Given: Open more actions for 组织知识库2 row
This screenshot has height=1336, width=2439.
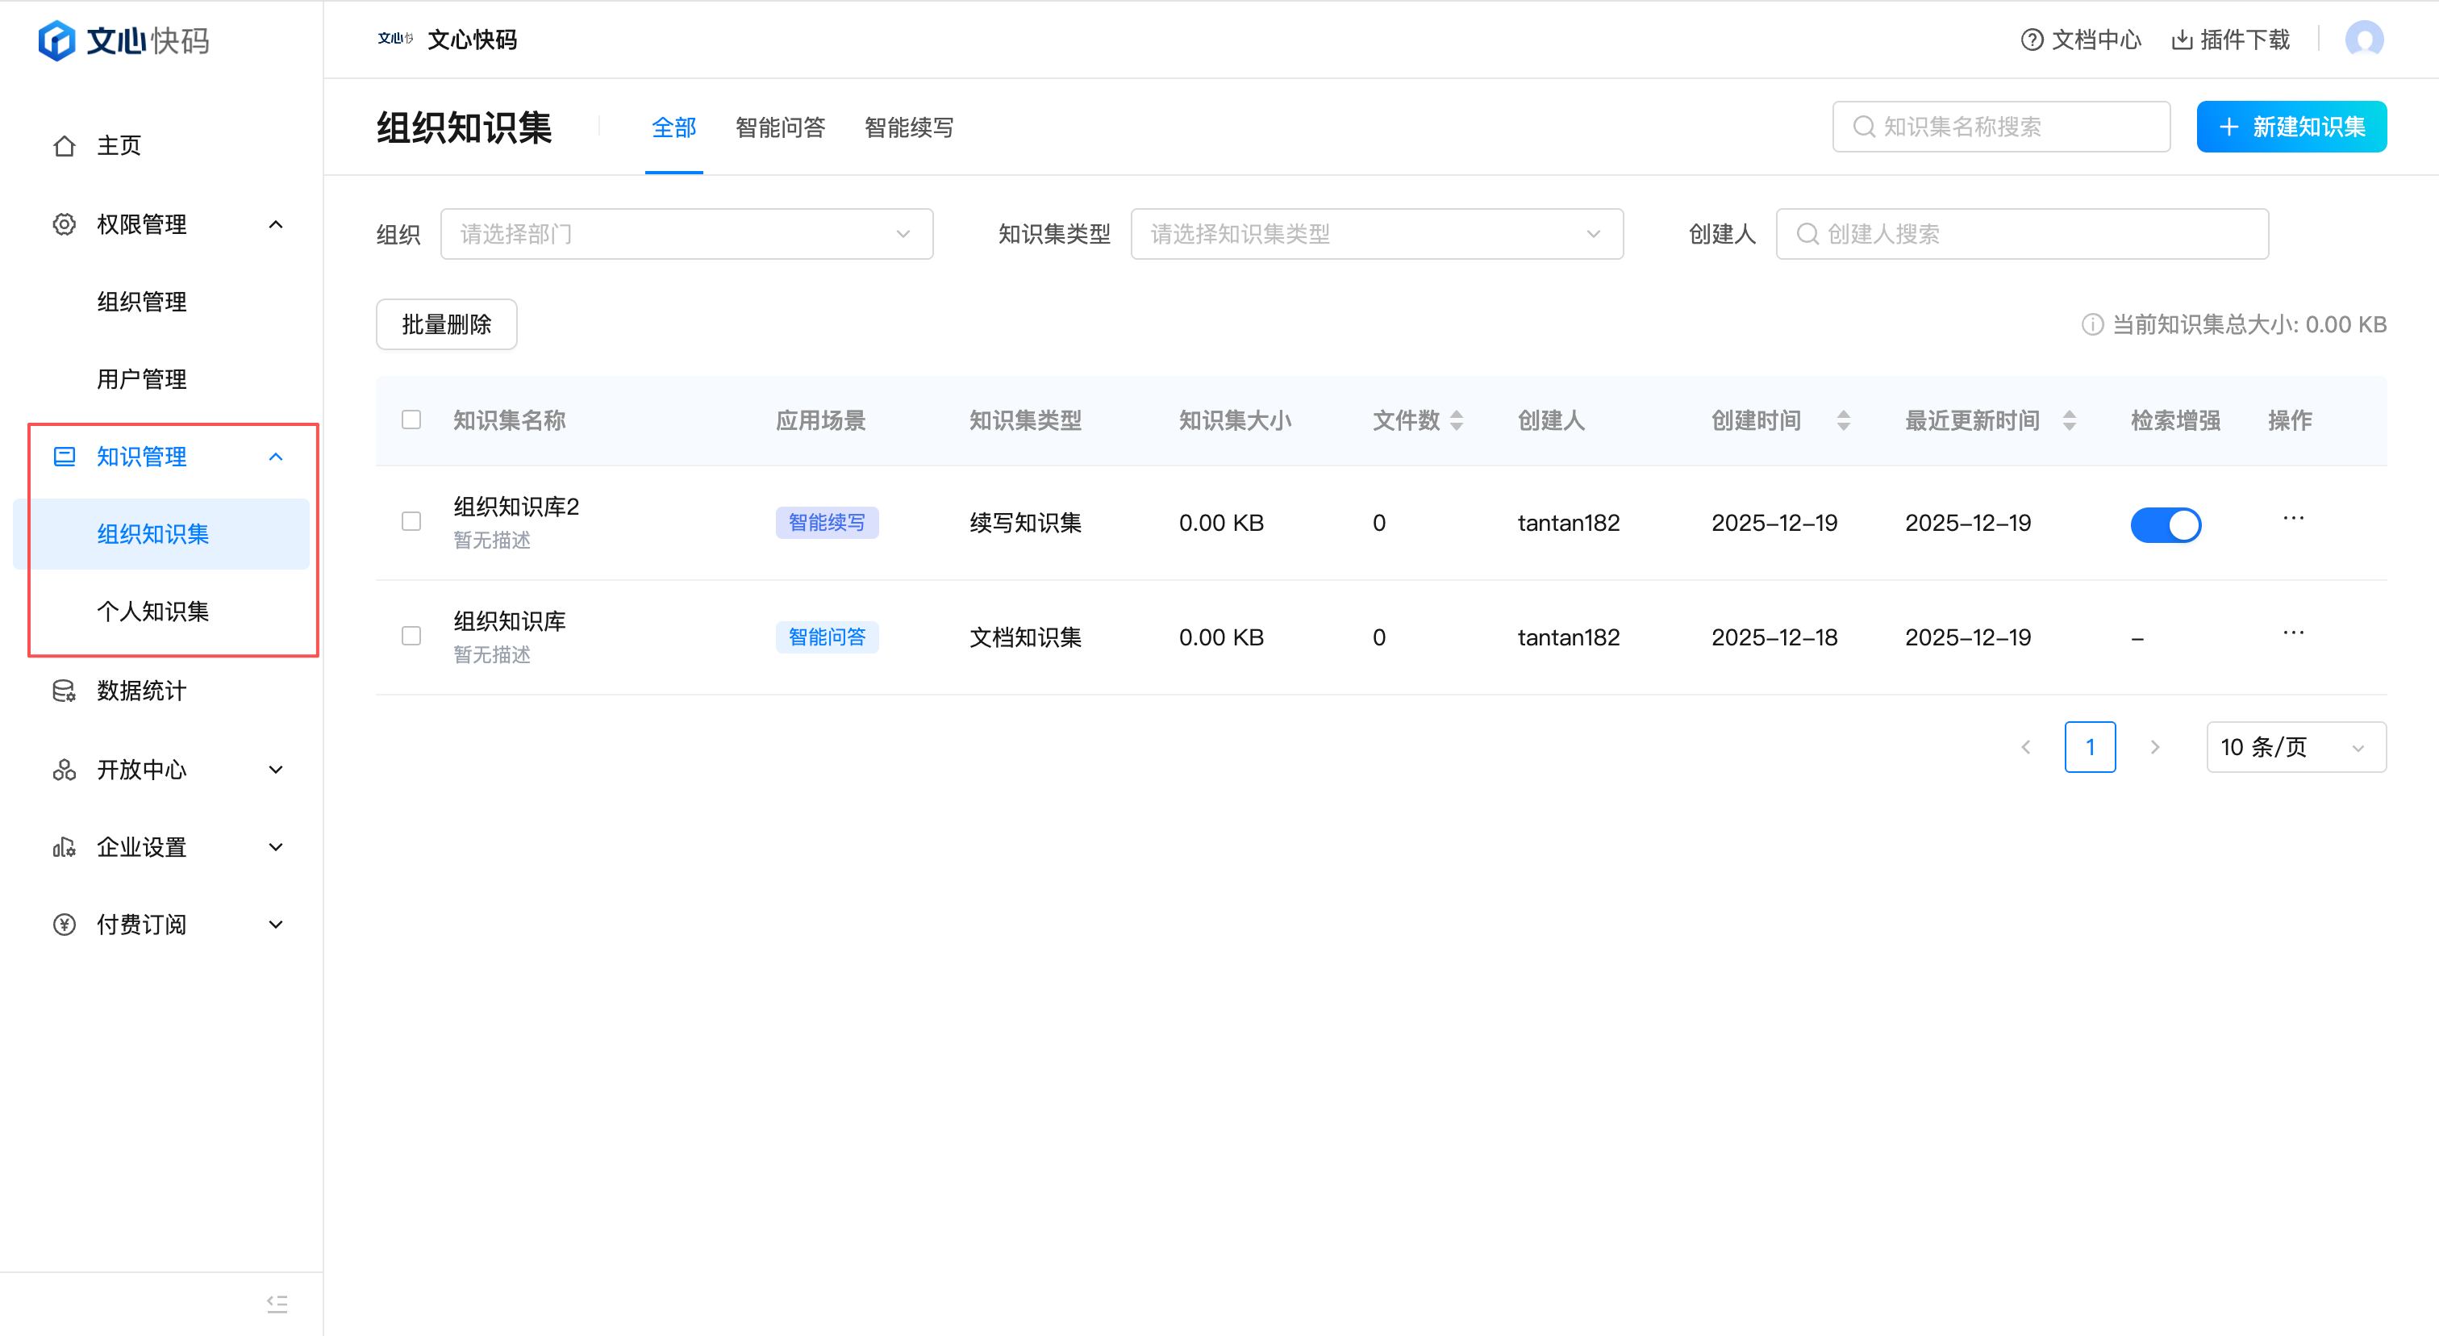Looking at the screenshot, I should click(x=2293, y=518).
